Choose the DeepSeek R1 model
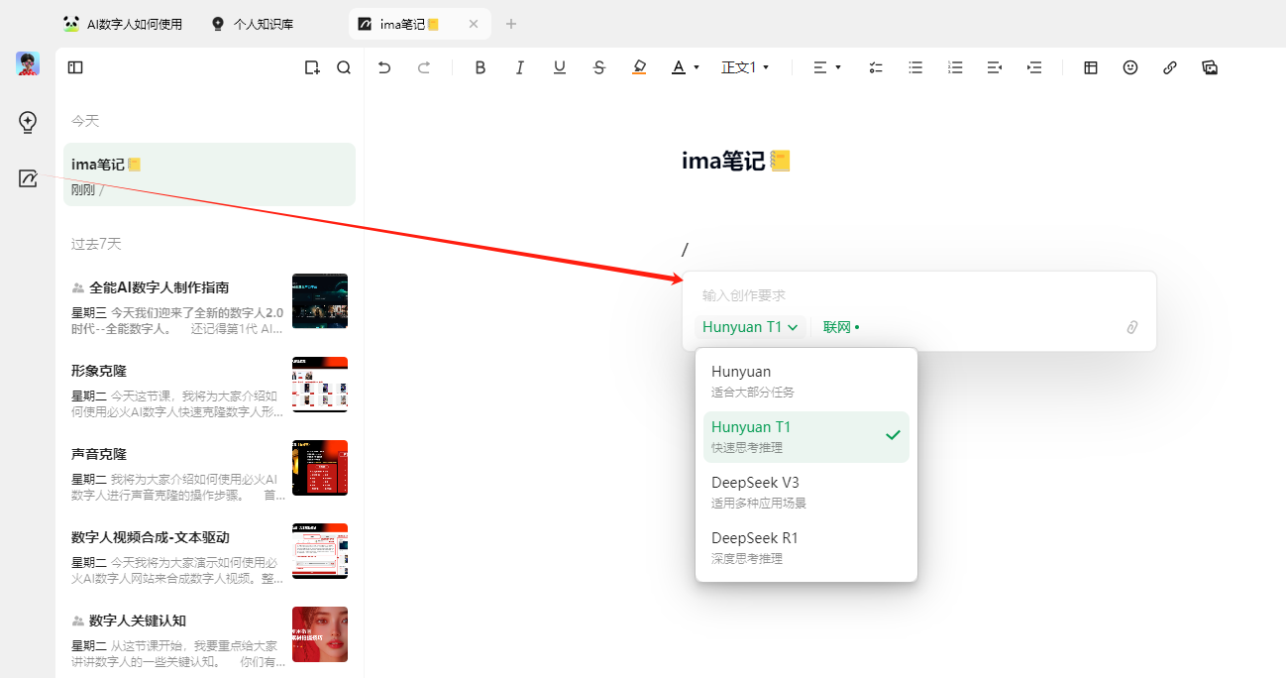Image resolution: width=1286 pixels, height=678 pixels. point(806,547)
